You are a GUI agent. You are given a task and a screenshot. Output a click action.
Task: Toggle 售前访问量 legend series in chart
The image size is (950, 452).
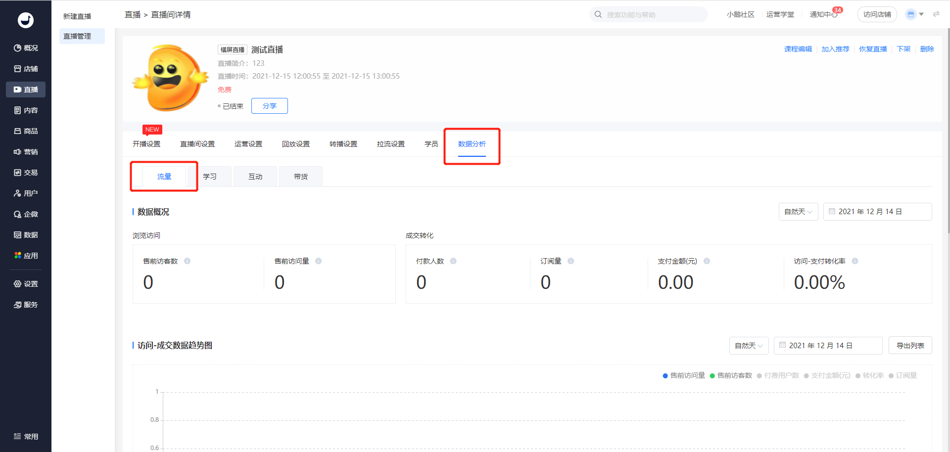684,376
